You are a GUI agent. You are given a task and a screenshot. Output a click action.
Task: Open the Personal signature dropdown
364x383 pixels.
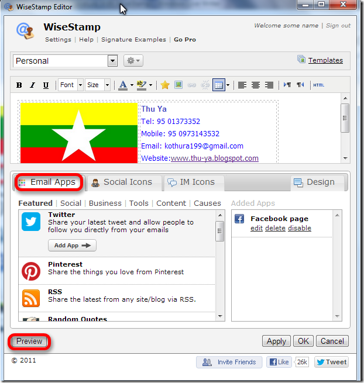113,61
